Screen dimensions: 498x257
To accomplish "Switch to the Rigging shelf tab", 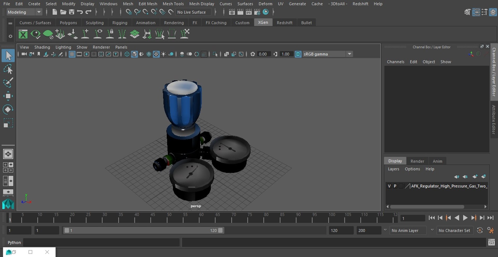I will (x=120, y=23).
